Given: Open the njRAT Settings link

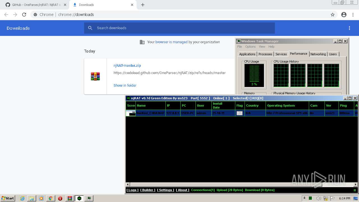Looking at the screenshot, I should coord(165,190).
